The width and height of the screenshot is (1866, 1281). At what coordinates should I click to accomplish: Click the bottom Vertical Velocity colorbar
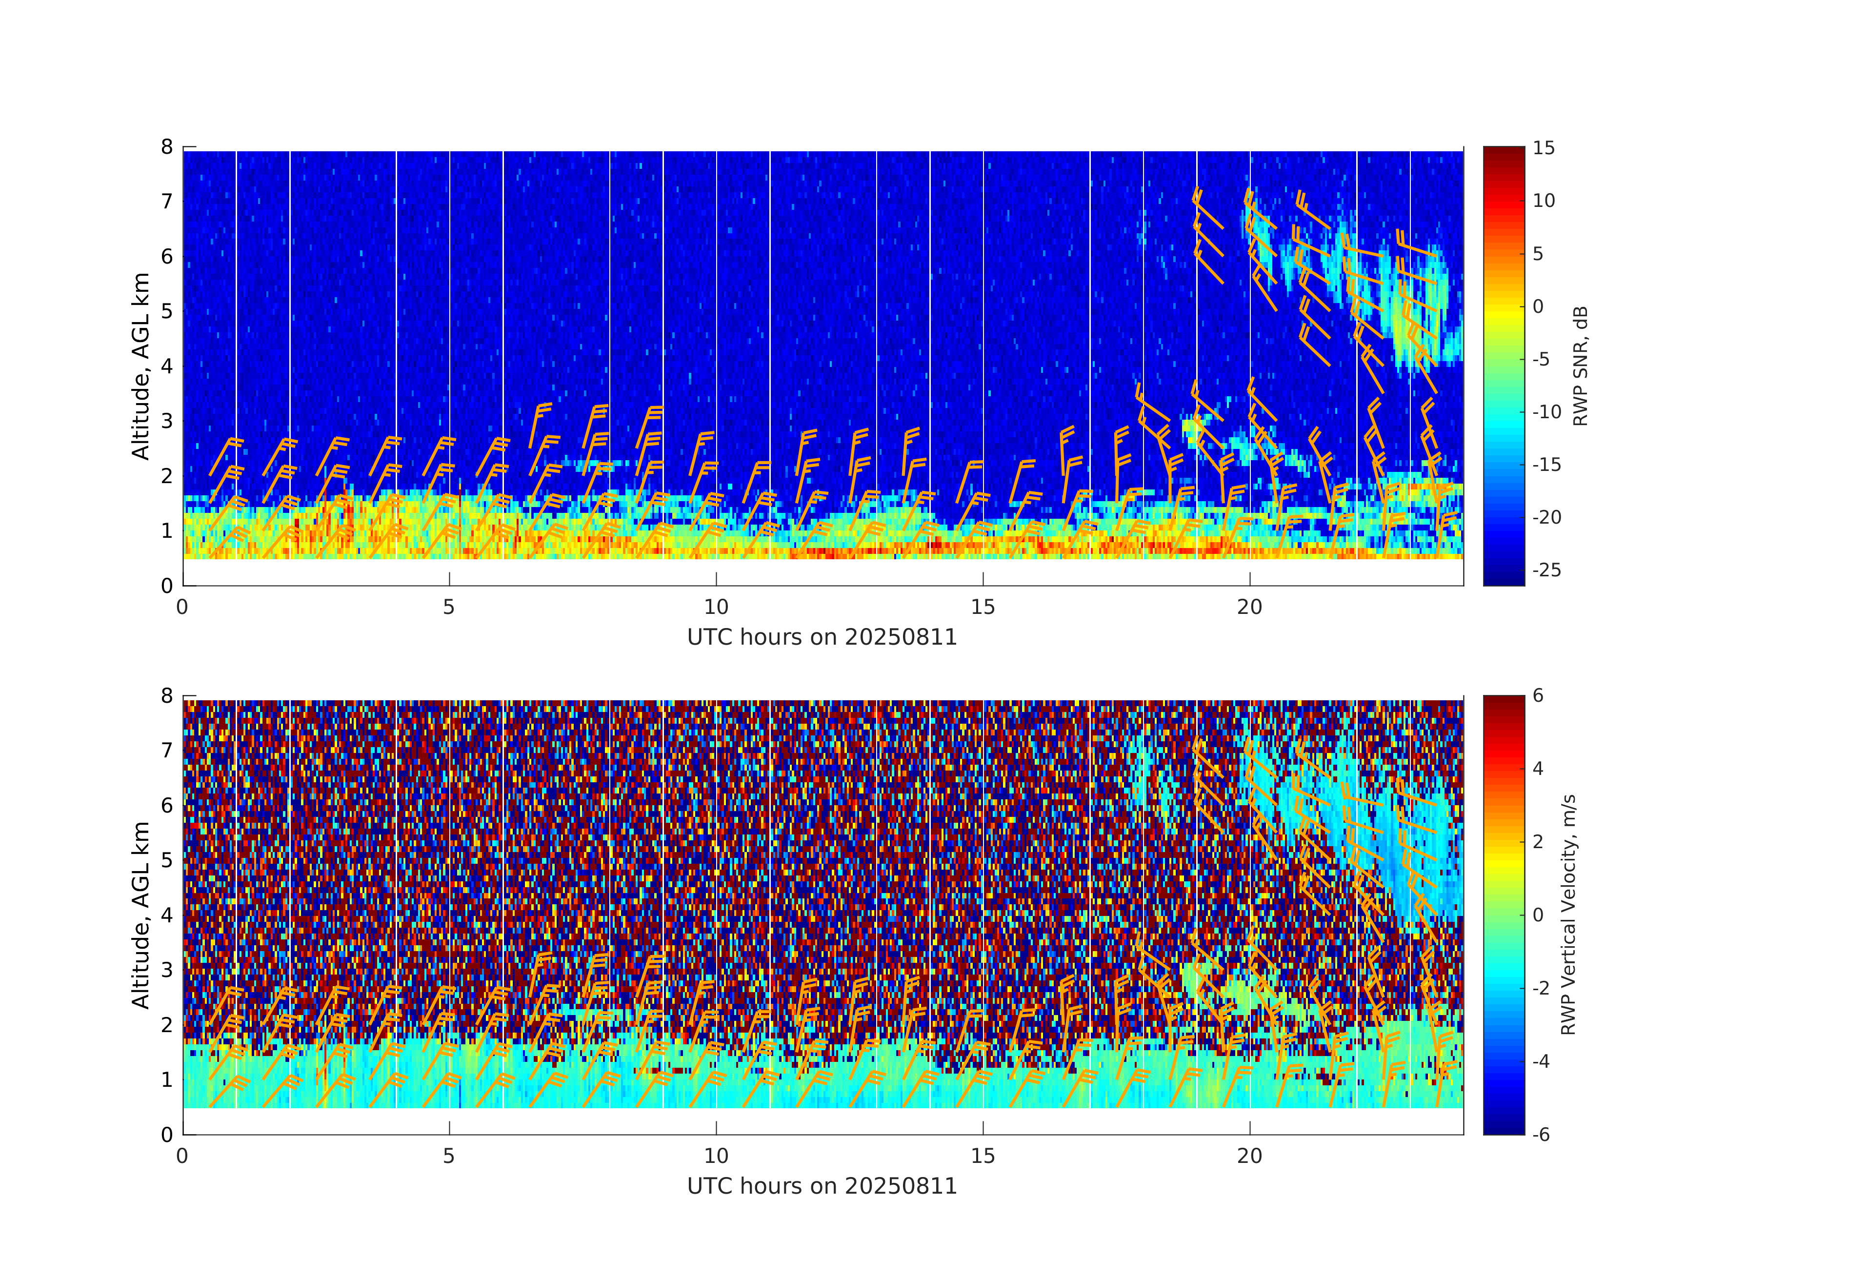click(1503, 914)
